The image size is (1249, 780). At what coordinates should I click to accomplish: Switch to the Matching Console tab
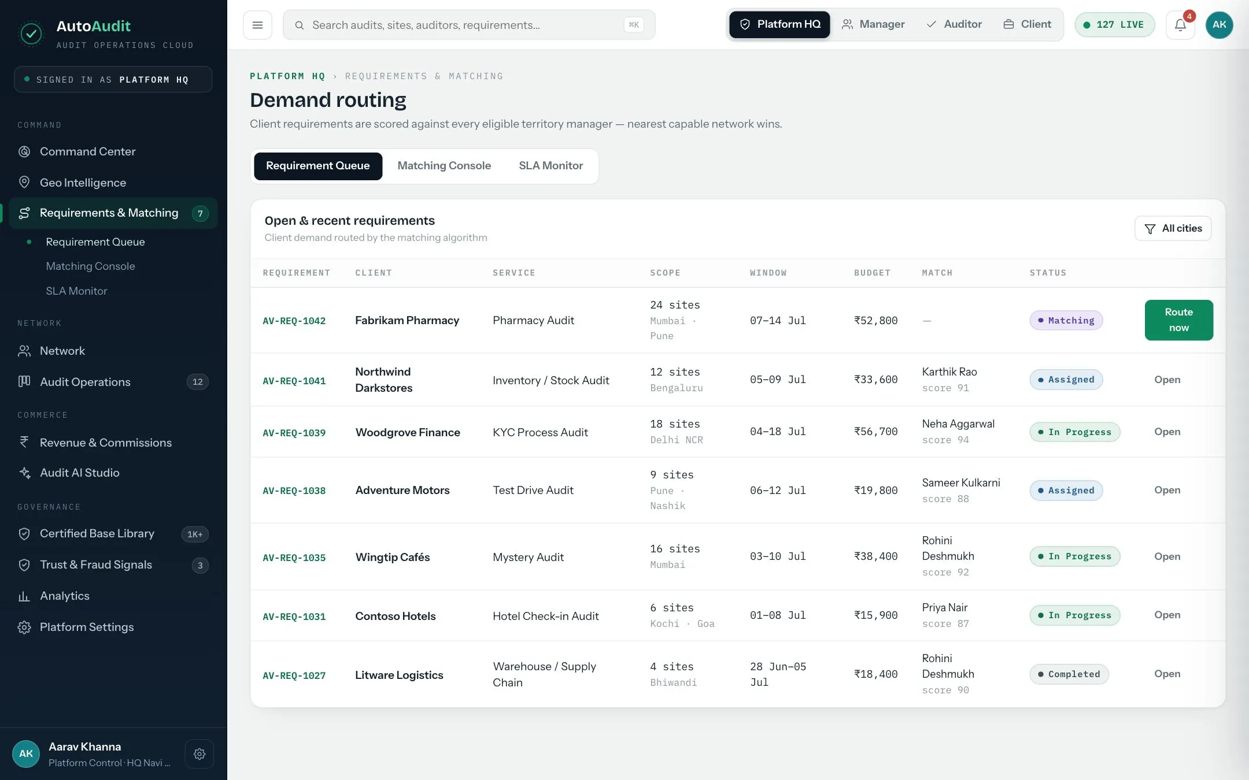point(444,166)
